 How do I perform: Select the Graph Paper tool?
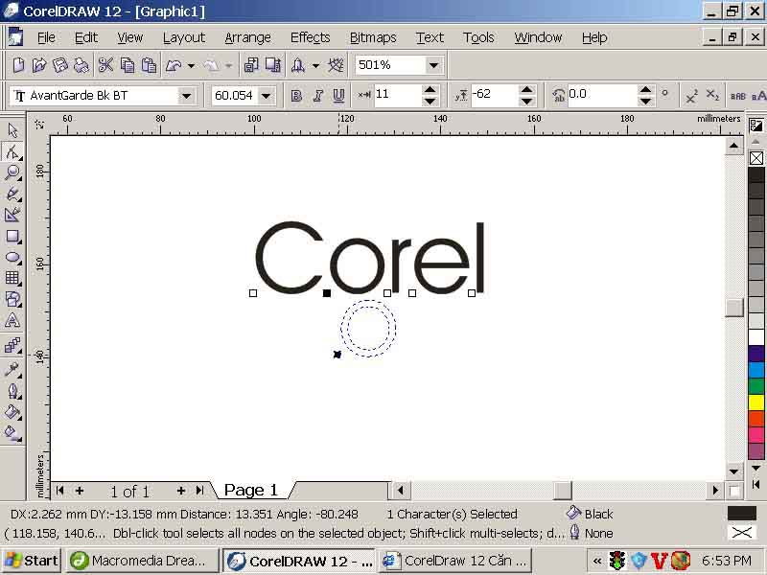click(x=12, y=279)
